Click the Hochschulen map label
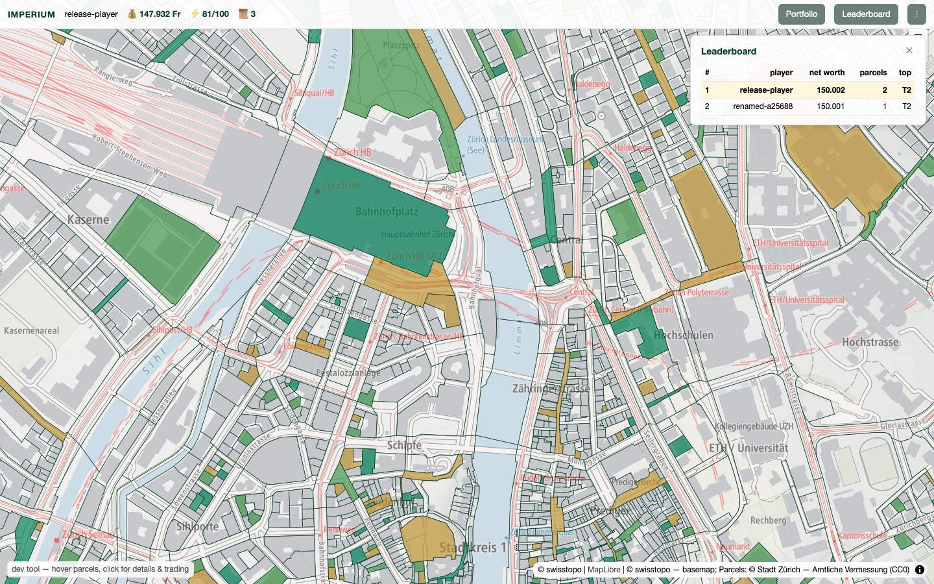The image size is (934, 584). click(x=683, y=335)
